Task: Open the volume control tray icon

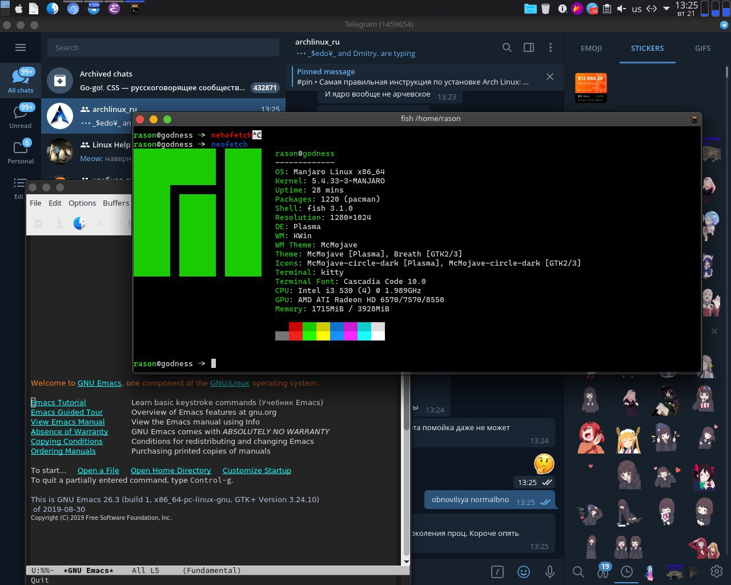Action: [x=621, y=9]
